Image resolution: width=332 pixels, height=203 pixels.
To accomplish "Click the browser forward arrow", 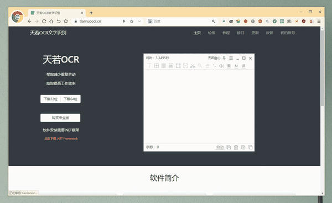I will [37, 22].
